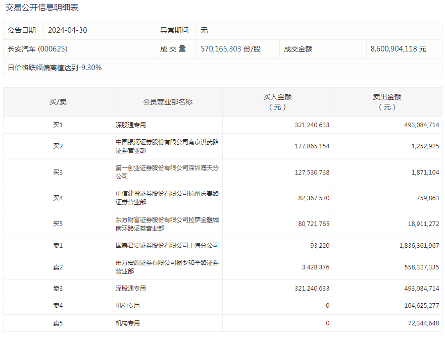Open 中国银河证券 南京洪武路 branch entry

click(167, 146)
